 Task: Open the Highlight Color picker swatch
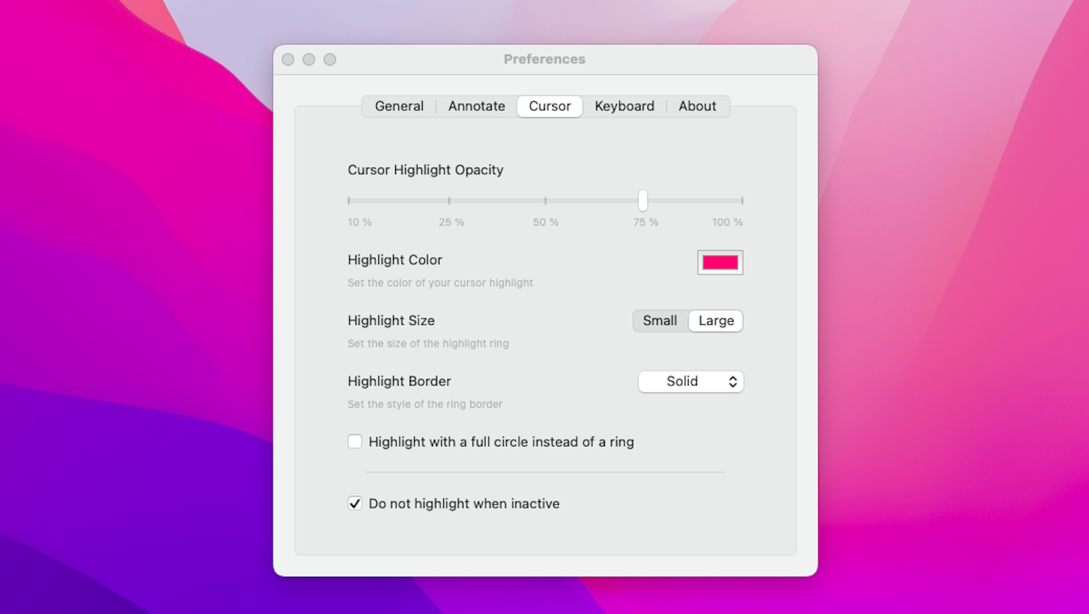pyautogui.click(x=719, y=262)
